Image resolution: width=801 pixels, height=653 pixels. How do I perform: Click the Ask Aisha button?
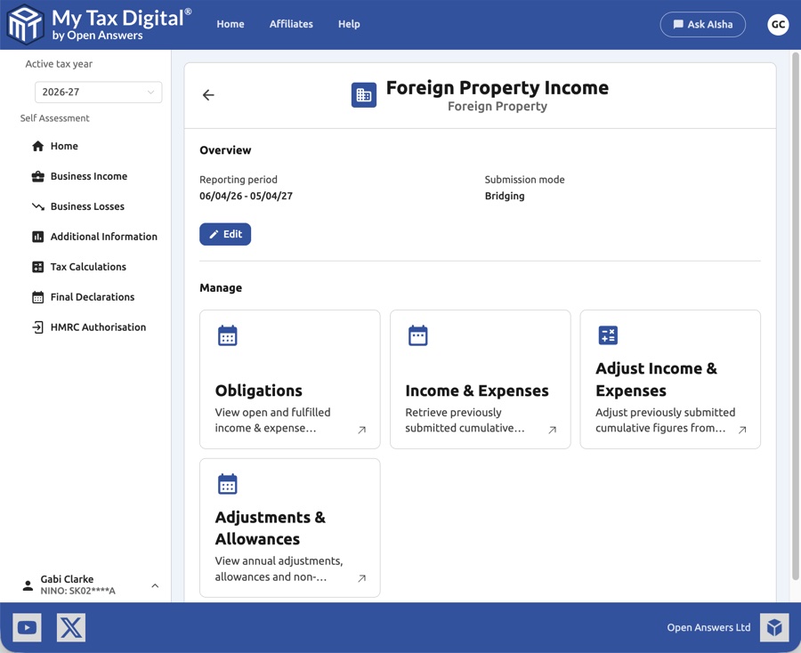point(702,25)
